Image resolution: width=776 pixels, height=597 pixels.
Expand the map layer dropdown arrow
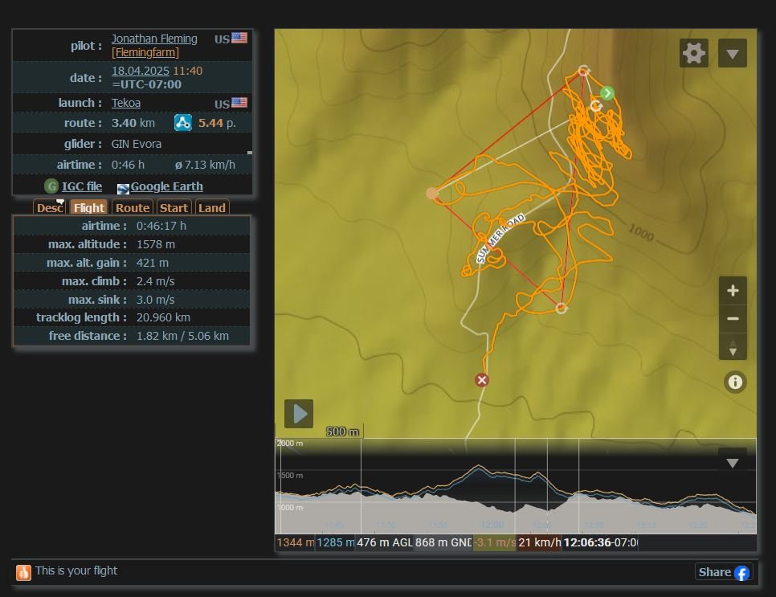pyautogui.click(x=733, y=53)
